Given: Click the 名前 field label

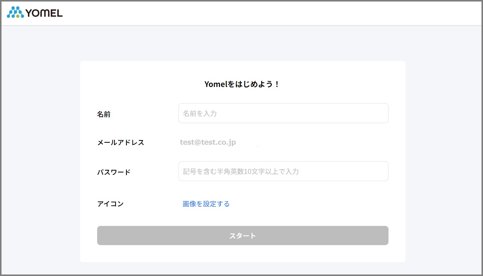Looking at the screenshot, I should tap(104, 114).
